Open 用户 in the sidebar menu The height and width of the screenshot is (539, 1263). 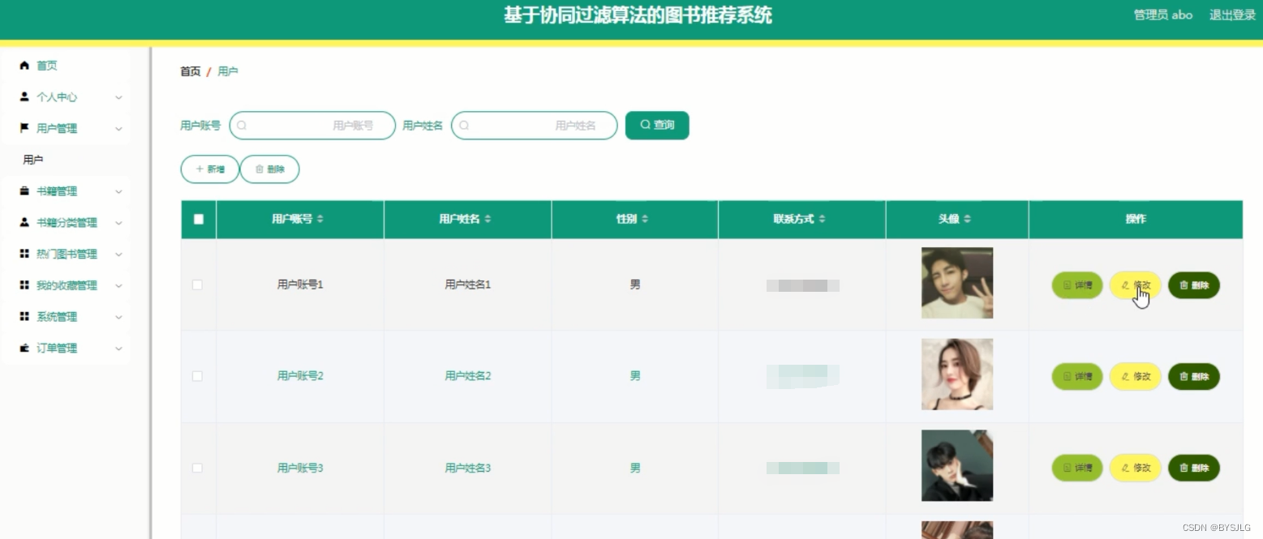coord(32,159)
